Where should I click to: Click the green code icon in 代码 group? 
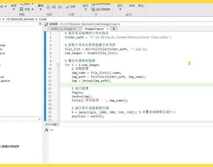pos(48,6)
